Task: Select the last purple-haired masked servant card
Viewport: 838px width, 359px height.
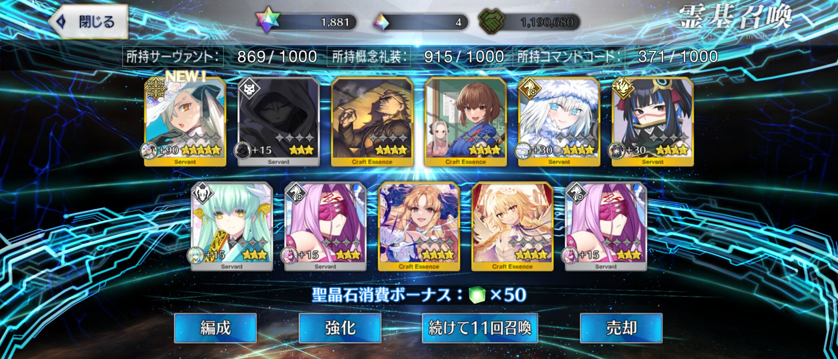Action: tap(606, 226)
